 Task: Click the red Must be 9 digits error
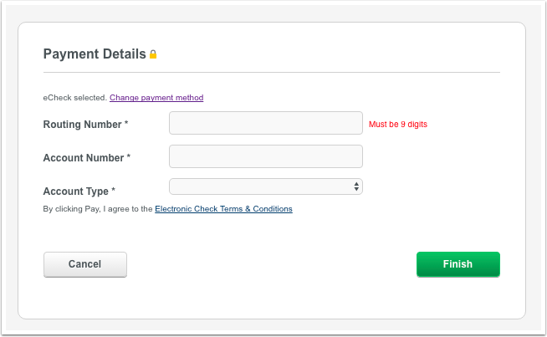pyautogui.click(x=398, y=125)
